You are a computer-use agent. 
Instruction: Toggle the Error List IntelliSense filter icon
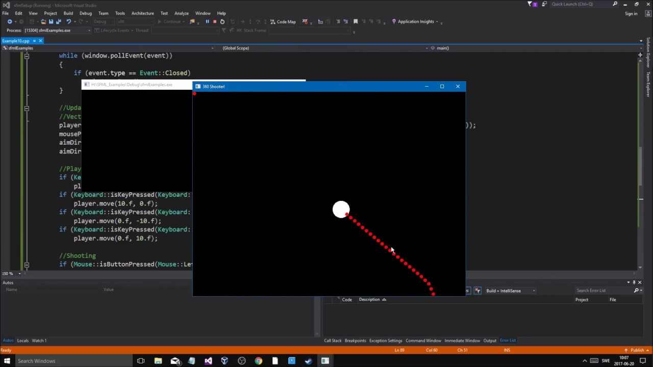pyautogui.click(x=478, y=291)
